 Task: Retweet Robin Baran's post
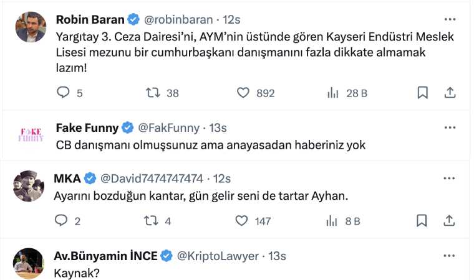pyautogui.click(x=152, y=93)
